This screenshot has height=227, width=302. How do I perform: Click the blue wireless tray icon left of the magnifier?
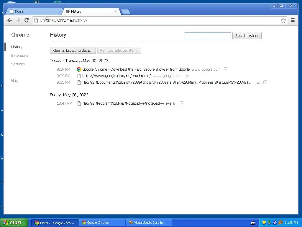pos(275,223)
